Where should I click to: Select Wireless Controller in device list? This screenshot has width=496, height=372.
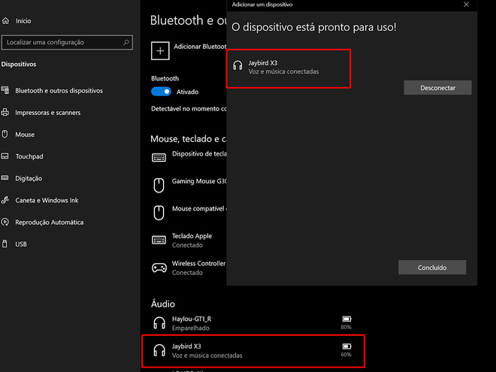click(199, 263)
